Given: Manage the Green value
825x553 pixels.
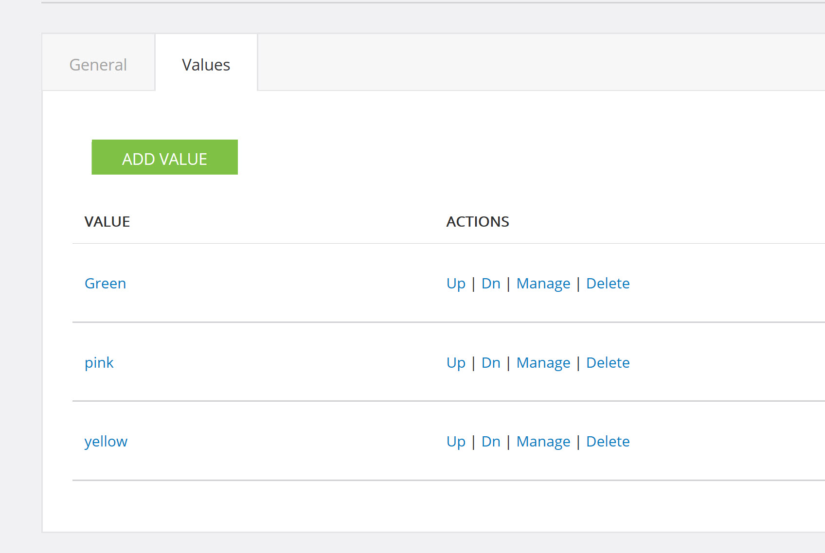Looking at the screenshot, I should click(x=543, y=284).
